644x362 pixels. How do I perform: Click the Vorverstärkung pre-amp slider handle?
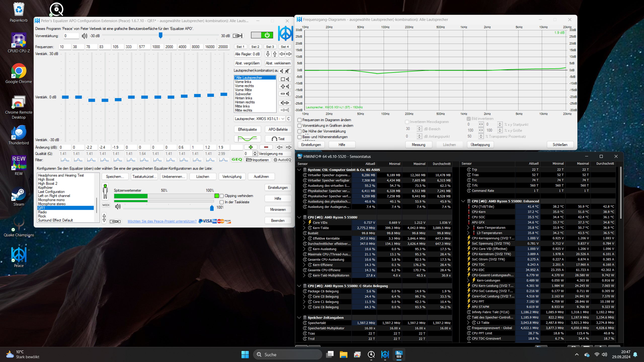point(160,35)
